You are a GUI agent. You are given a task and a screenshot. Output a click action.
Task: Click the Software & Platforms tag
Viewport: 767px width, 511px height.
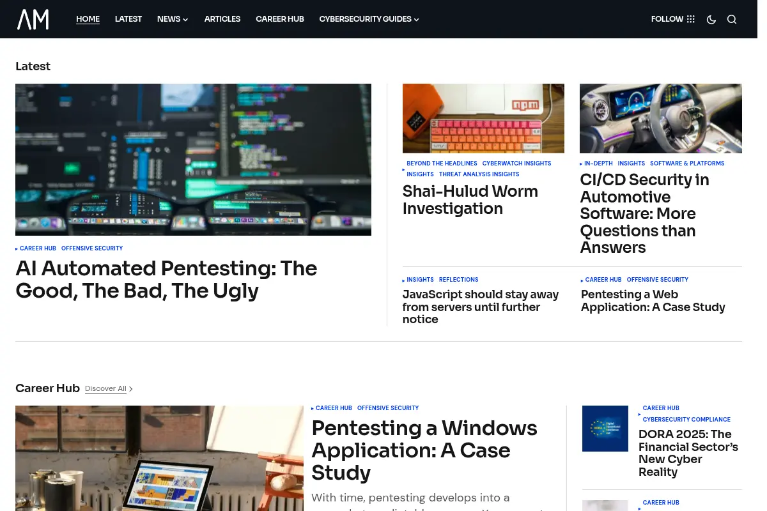coord(687,164)
